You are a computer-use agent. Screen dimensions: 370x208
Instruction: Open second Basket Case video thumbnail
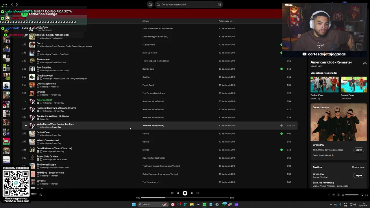354,84
